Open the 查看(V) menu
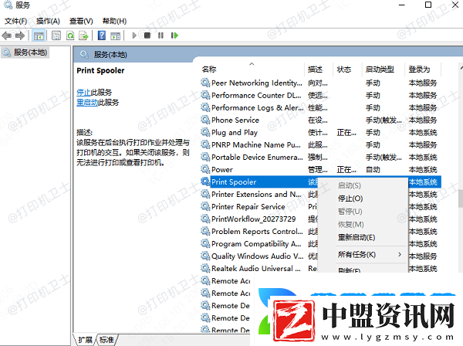 [81, 22]
